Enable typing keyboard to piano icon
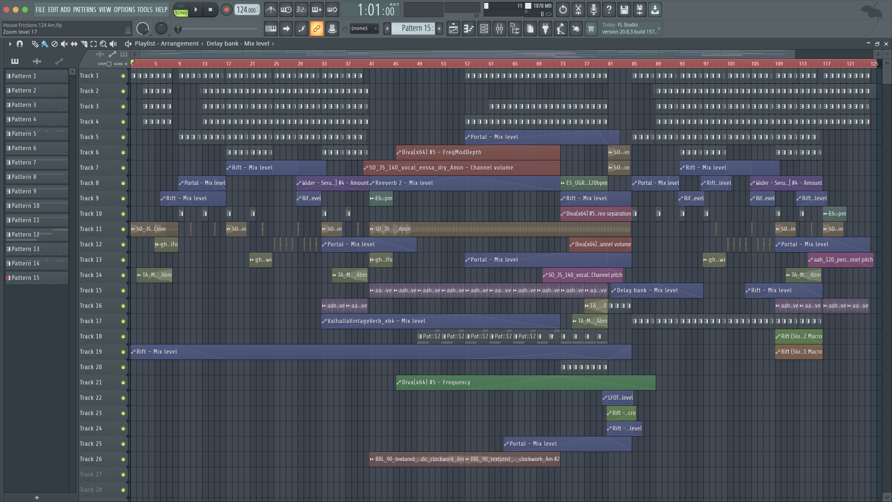The width and height of the screenshot is (892, 502). pos(271,28)
